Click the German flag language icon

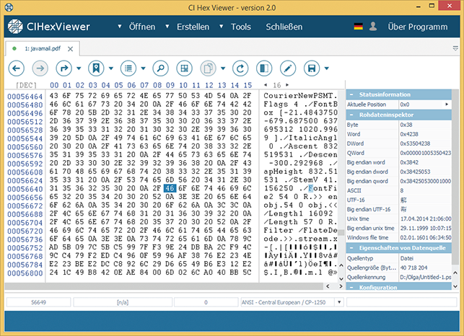click(x=359, y=27)
